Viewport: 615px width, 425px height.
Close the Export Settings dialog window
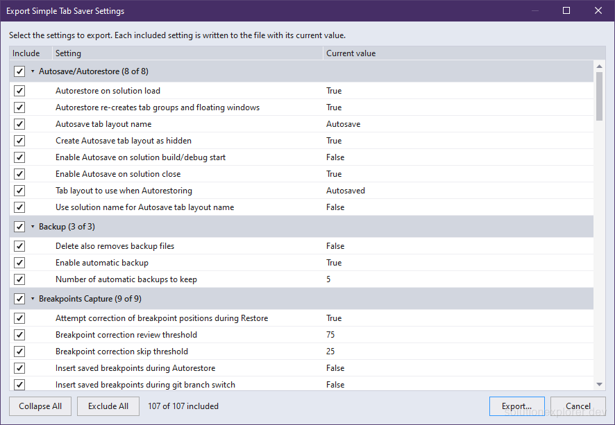[598, 10]
